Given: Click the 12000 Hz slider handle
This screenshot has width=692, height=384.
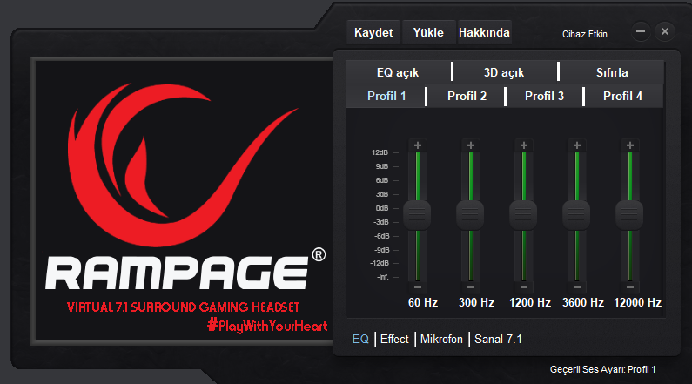Looking at the screenshot, I should point(629,215).
